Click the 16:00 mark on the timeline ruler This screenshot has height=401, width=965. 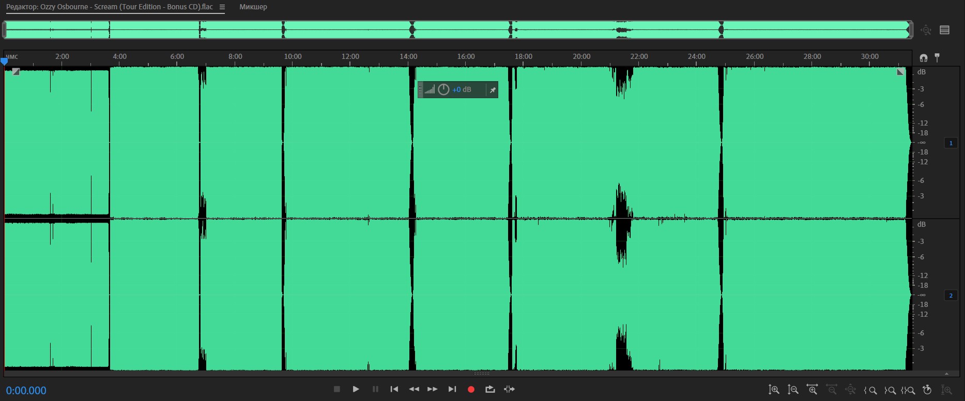466,56
